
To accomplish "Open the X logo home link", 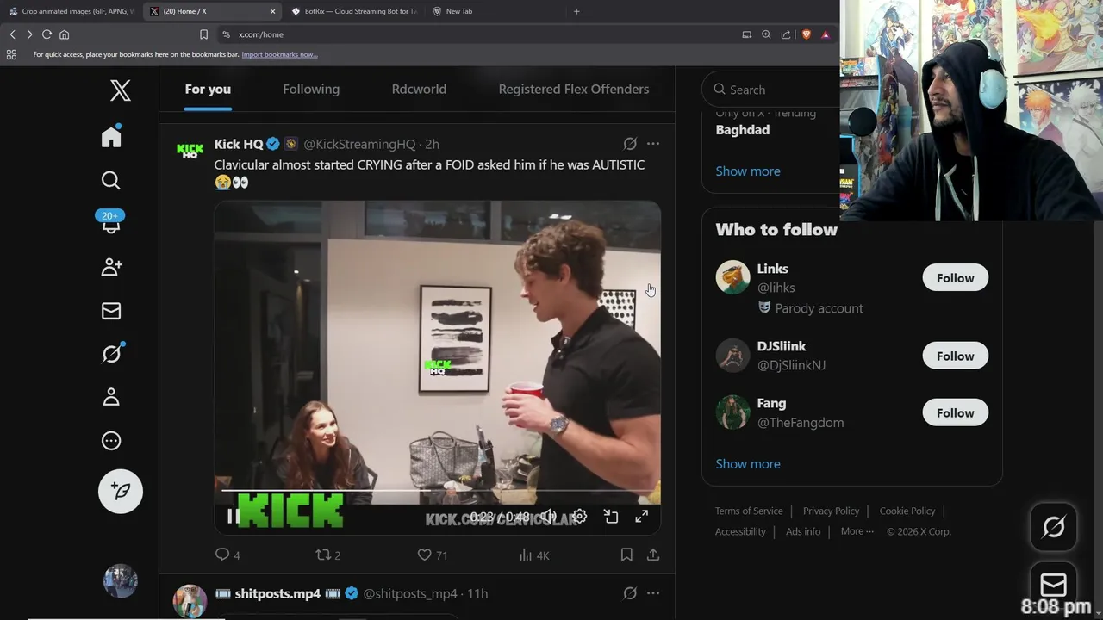I will click(121, 90).
